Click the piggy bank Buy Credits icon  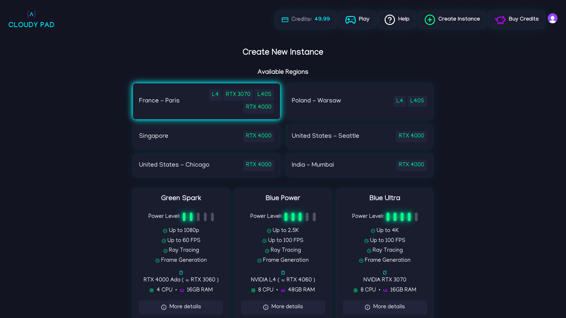tap(500, 19)
